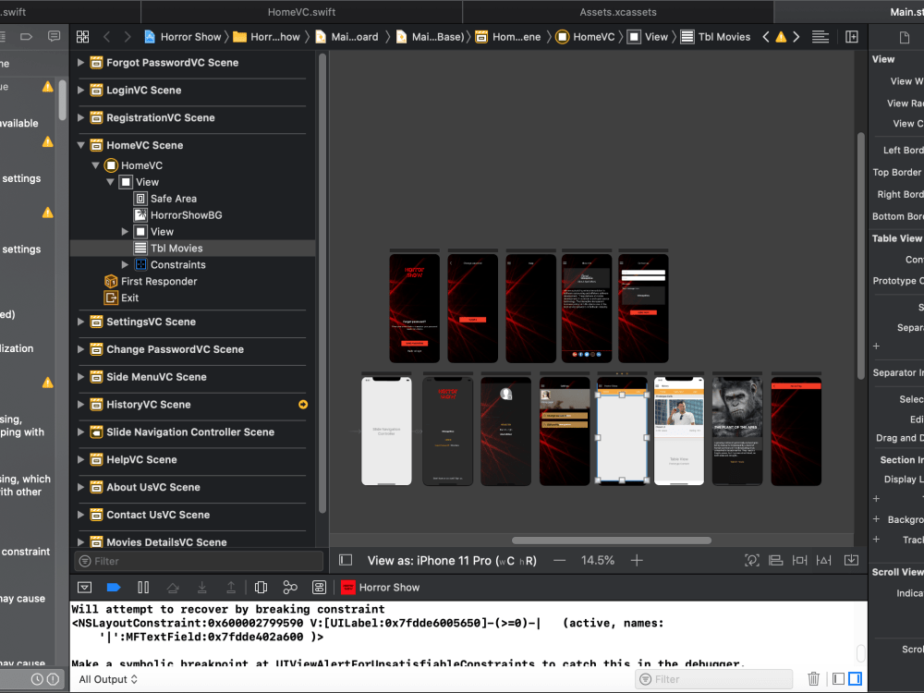This screenshot has height=693, width=924.
Task: Expand RegistrationVC Scene
Action: pos(80,118)
